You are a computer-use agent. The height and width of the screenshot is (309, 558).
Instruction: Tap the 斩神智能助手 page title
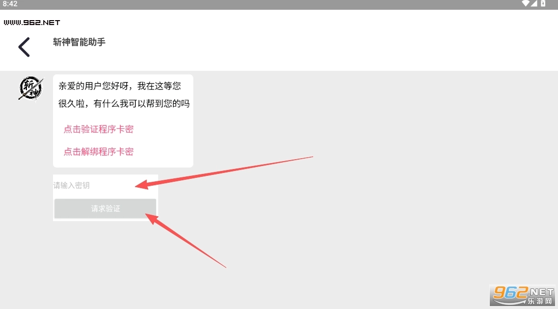point(80,42)
